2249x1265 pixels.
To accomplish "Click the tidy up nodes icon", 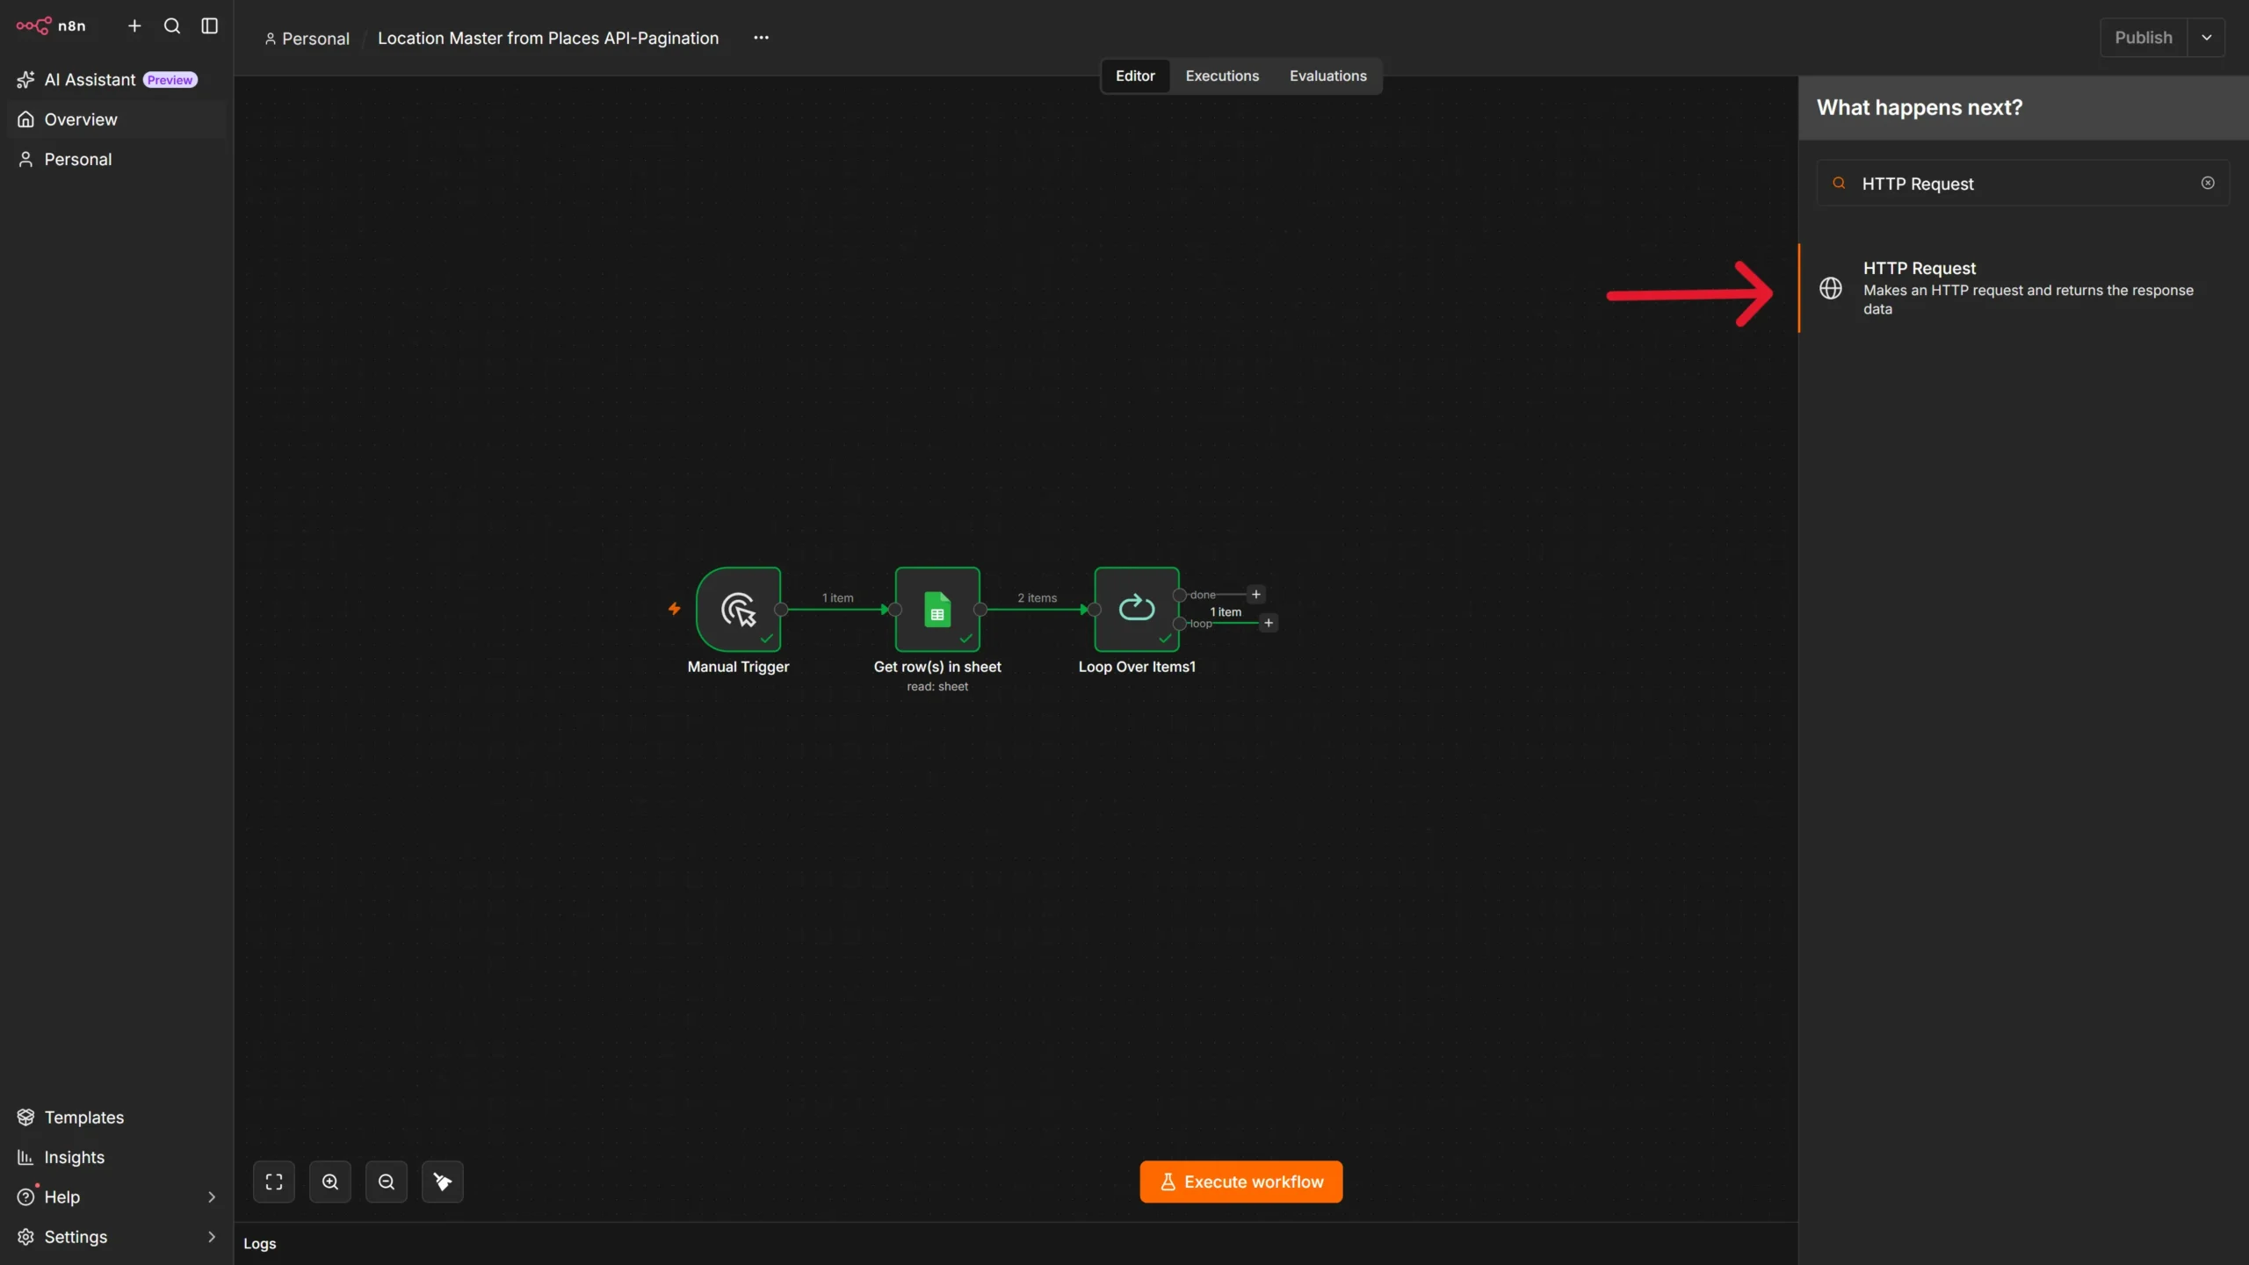I will point(443,1182).
